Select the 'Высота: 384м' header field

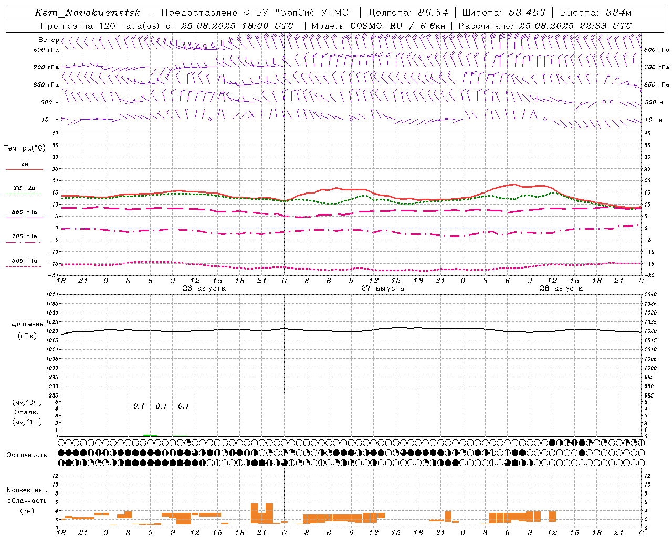pos(595,13)
